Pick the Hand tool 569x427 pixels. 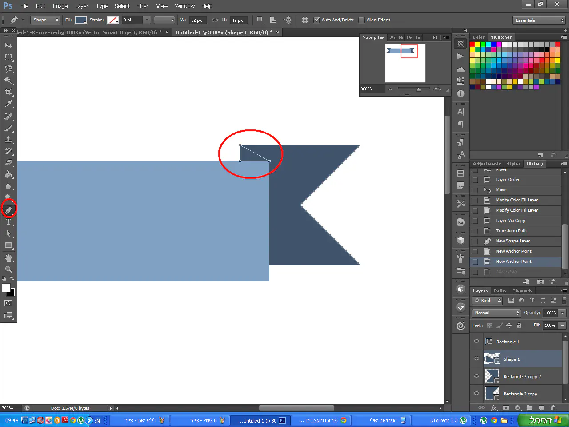coord(8,258)
